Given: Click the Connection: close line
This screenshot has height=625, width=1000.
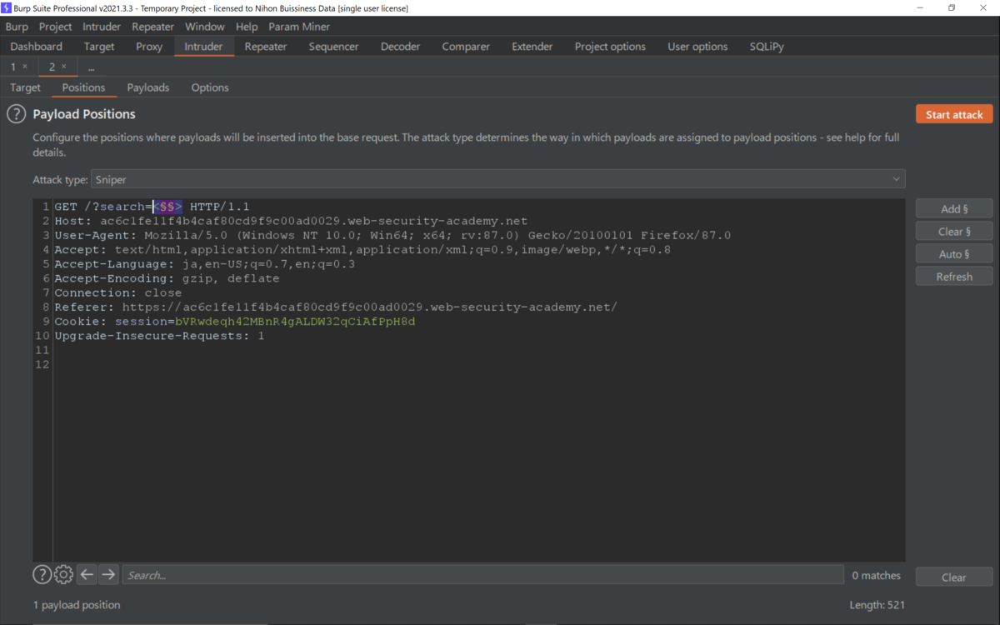Looking at the screenshot, I should point(117,292).
